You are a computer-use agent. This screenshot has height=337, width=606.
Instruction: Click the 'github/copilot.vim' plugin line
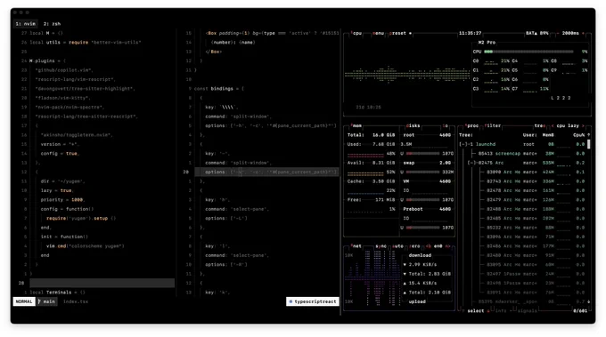pos(64,70)
